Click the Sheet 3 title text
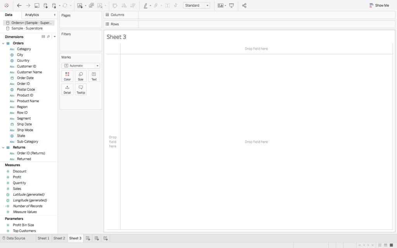The width and height of the screenshot is (397, 248). pos(116,37)
